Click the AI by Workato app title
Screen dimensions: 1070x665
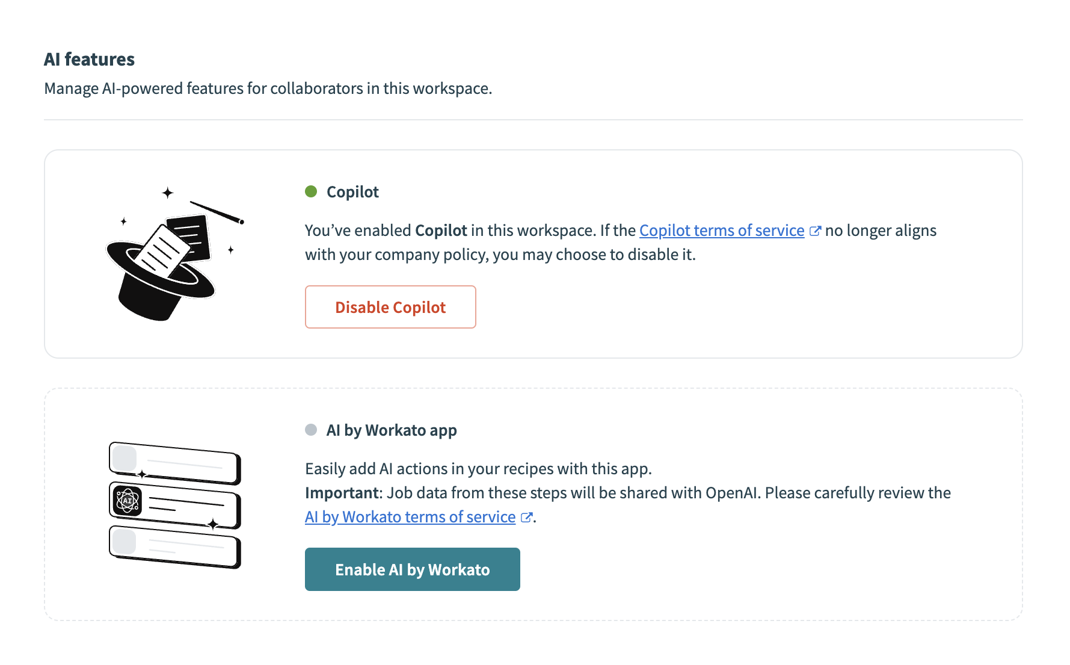[x=391, y=430]
